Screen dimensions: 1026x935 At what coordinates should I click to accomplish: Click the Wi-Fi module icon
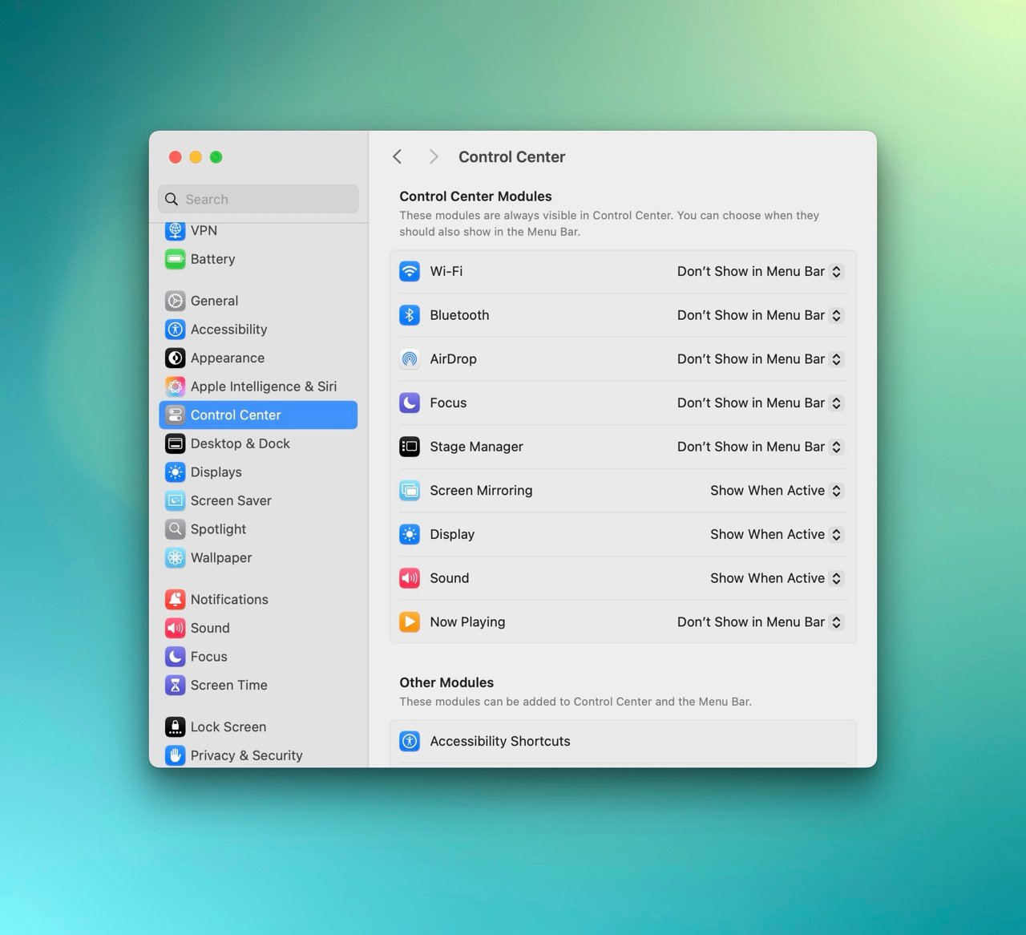410,271
